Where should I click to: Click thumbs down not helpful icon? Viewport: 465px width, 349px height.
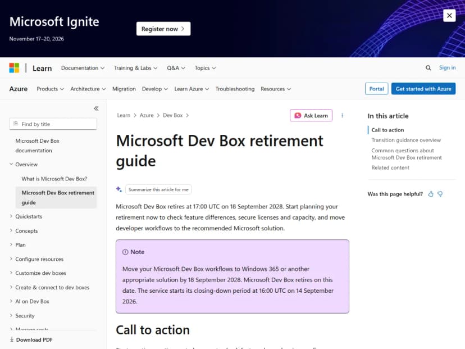tap(440, 194)
